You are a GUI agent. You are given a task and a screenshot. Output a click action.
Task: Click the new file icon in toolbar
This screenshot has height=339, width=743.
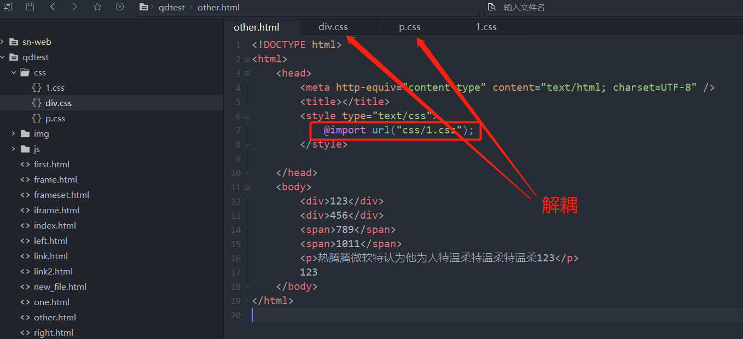click(x=8, y=7)
